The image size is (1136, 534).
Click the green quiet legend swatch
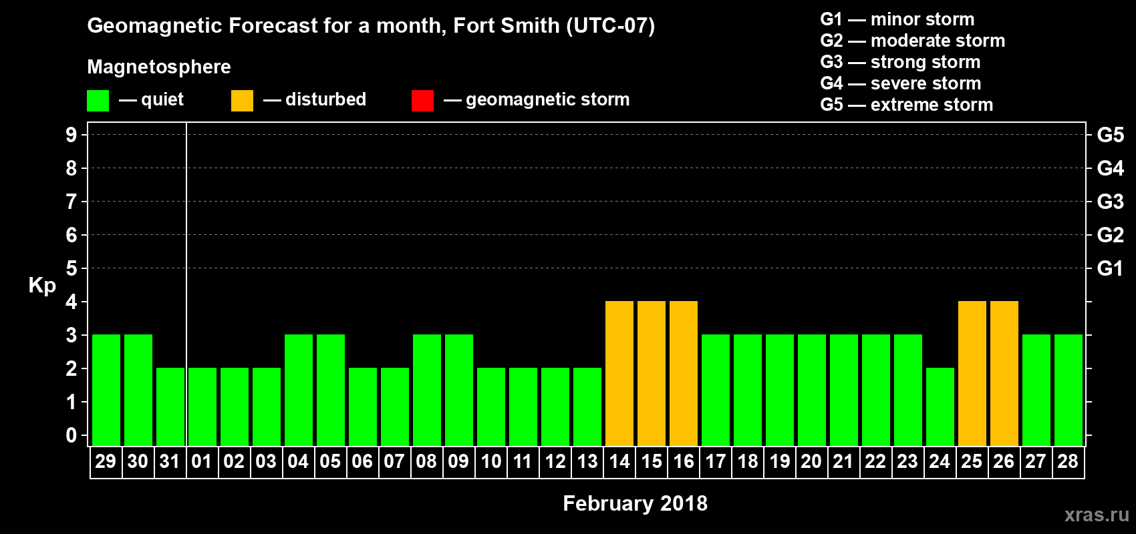tap(98, 101)
